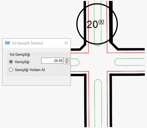
Task: Click the Yol Genişiliği group label
Action: [20, 55]
